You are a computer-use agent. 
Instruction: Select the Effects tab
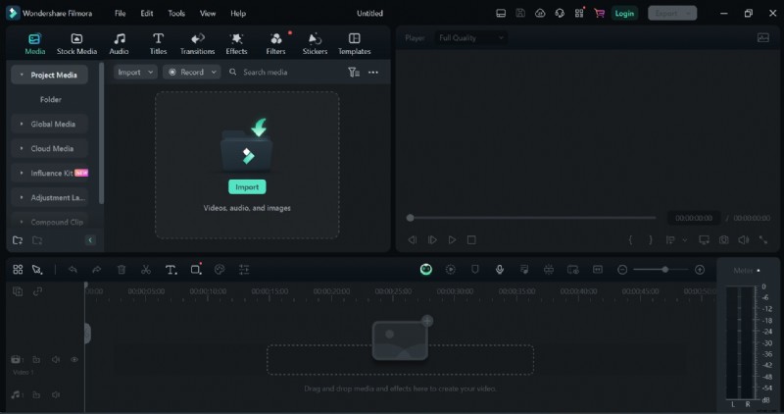236,43
